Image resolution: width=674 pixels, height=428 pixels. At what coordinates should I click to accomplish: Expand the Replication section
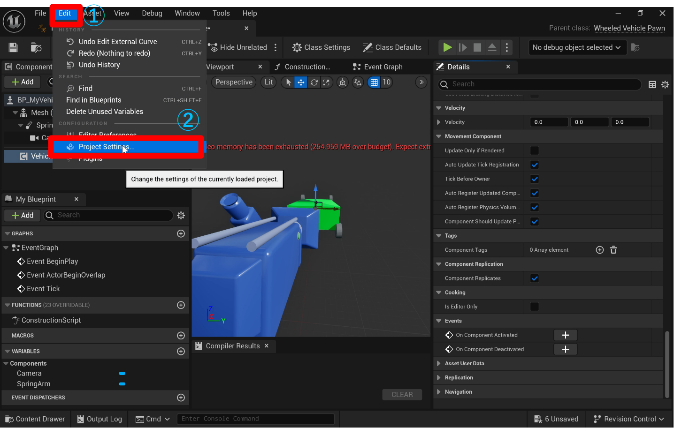(439, 378)
